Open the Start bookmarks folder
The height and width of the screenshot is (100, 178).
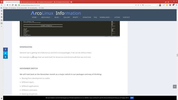tap(6, 8)
